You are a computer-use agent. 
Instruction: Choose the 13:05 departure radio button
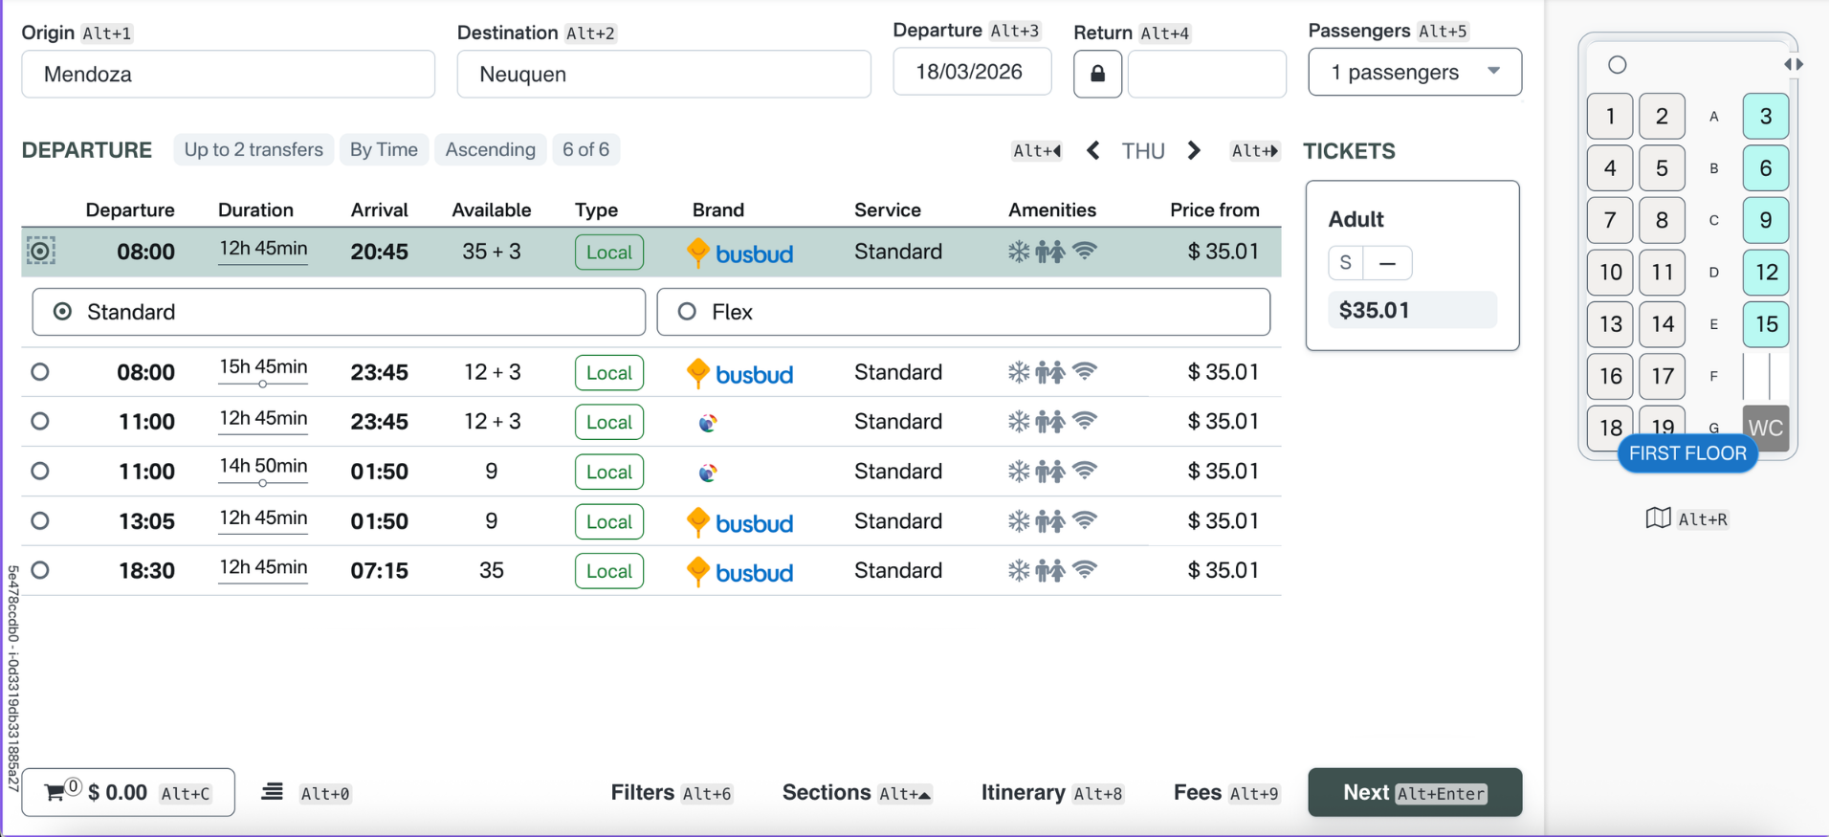pos(40,520)
